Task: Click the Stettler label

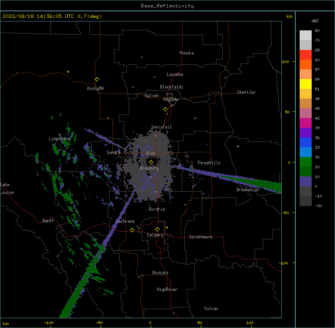Action: click(246, 92)
